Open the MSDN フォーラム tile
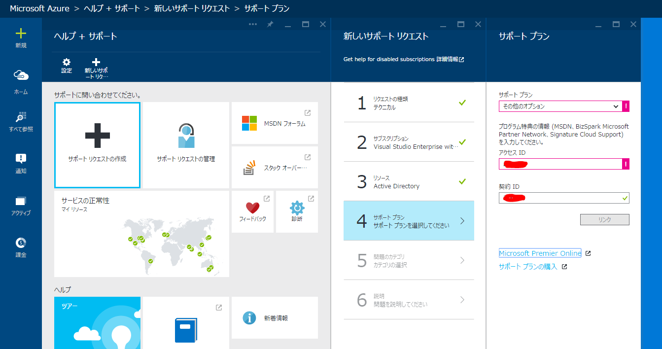The height and width of the screenshot is (349, 662). pyautogui.click(x=275, y=123)
